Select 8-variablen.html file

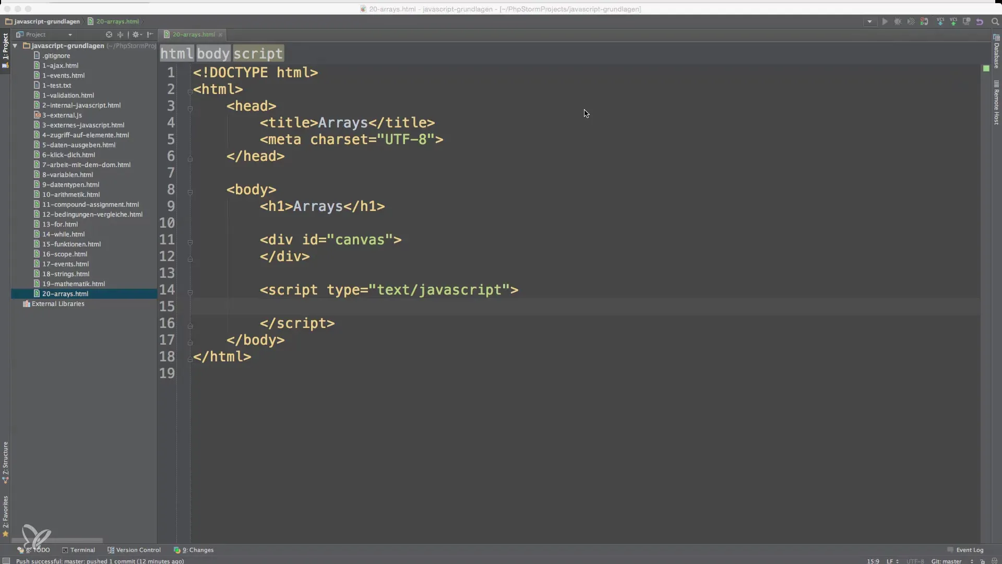pos(67,174)
